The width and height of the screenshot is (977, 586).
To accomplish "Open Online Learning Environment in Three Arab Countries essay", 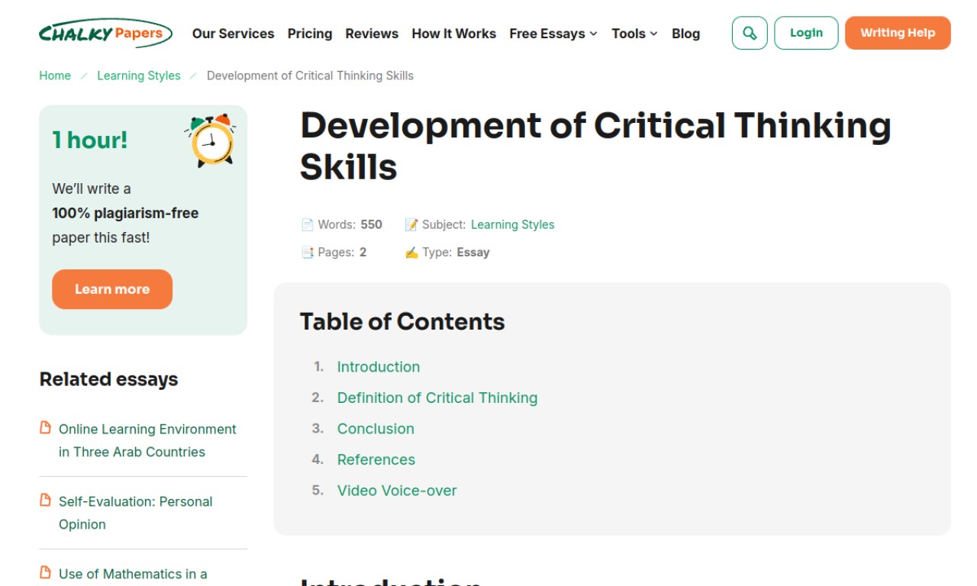I will click(147, 440).
